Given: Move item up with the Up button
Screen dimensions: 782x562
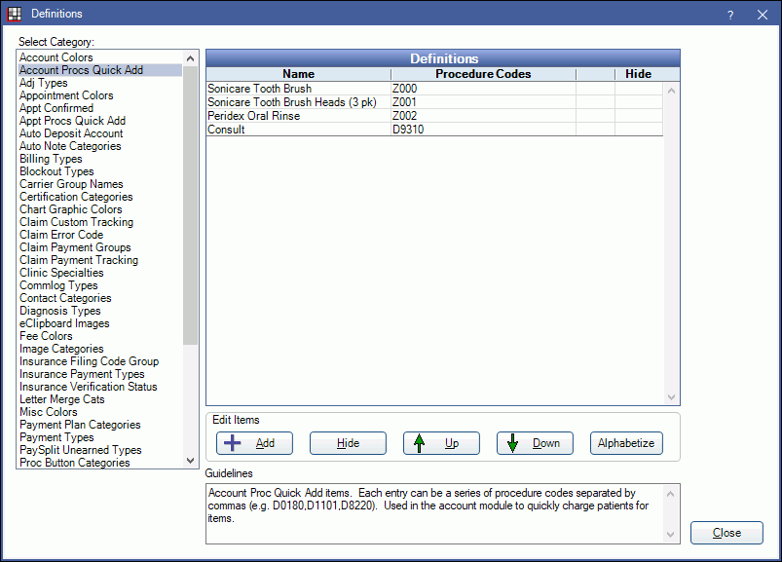Looking at the screenshot, I should tap(441, 443).
